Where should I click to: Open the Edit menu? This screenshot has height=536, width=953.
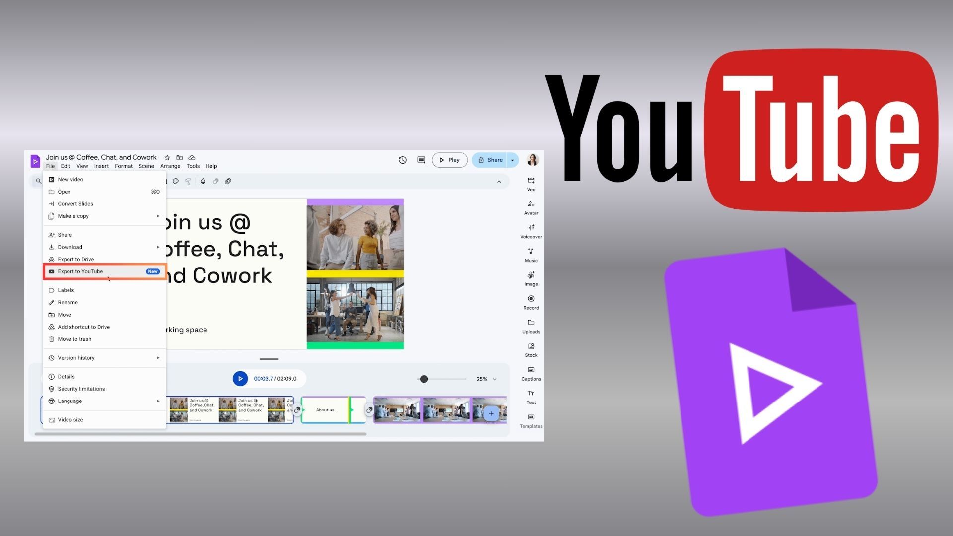tap(66, 166)
